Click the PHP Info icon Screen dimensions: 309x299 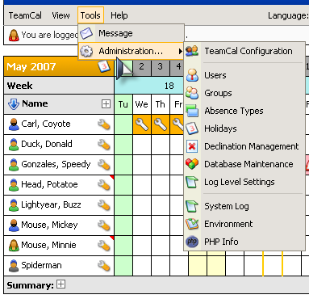point(192,242)
